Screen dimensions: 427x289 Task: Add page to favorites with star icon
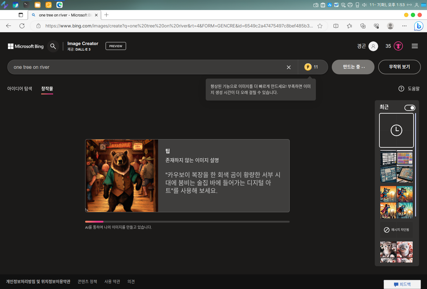tap(320, 26)
